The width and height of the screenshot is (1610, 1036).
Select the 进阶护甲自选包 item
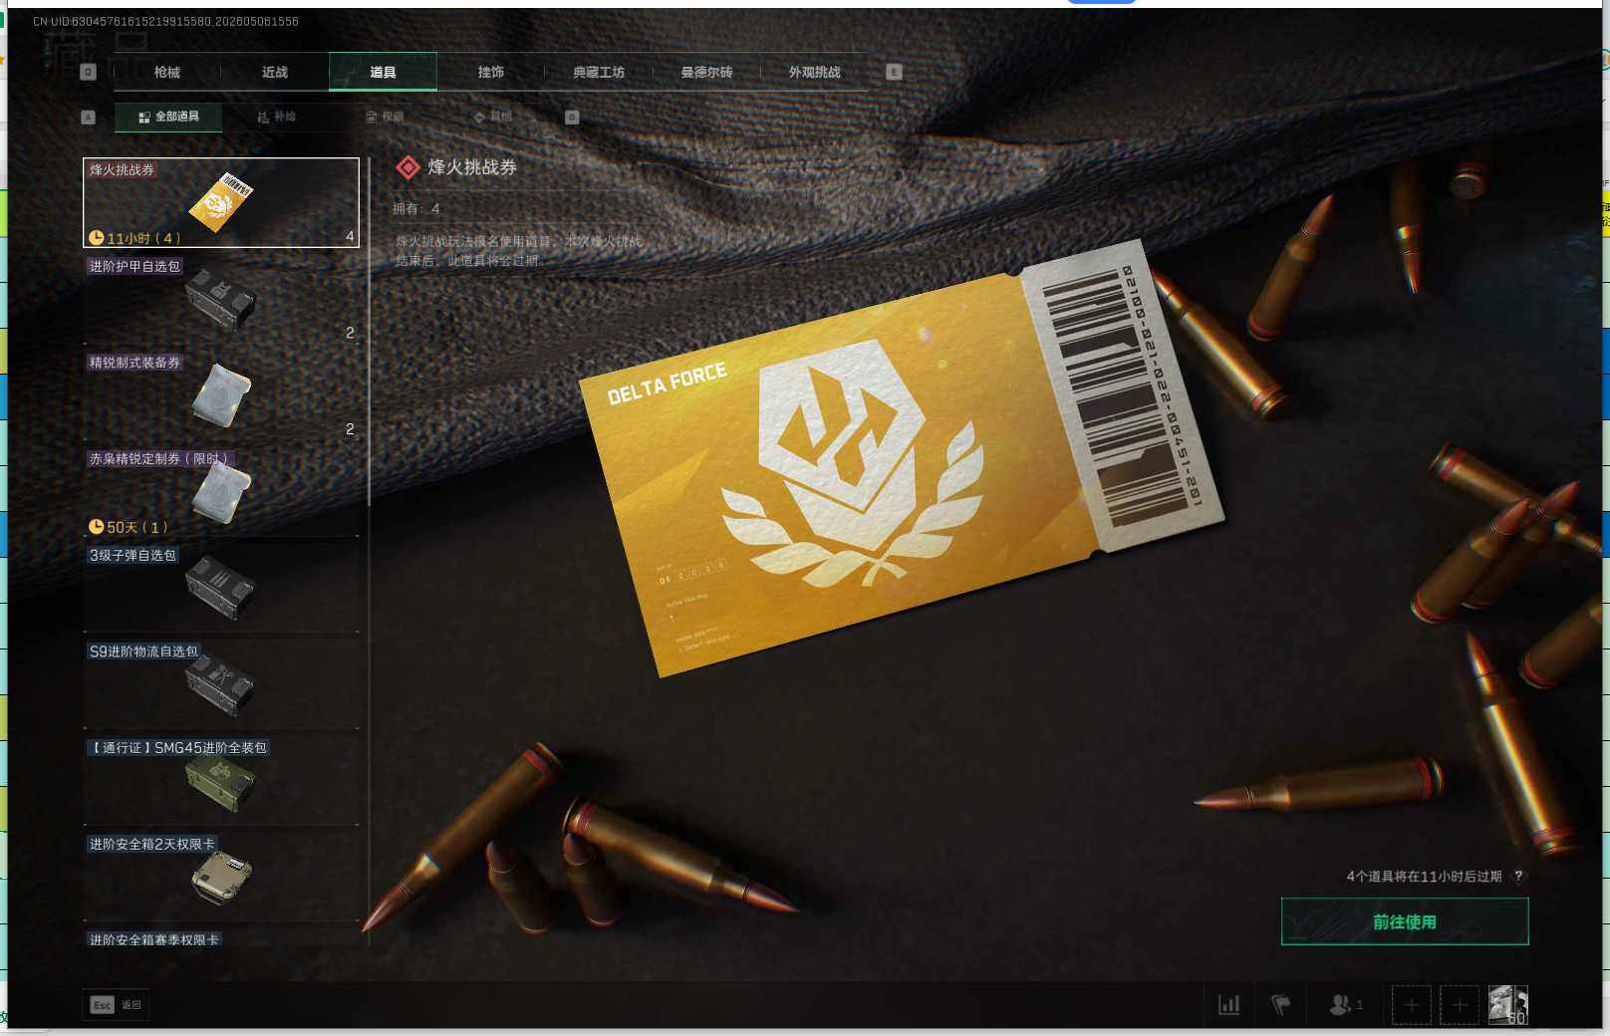coord(221,299)
